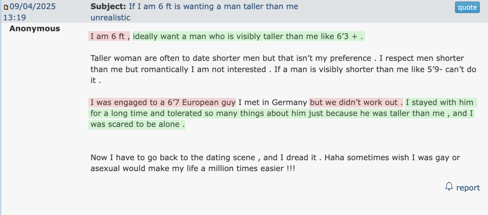Select the Anonymous author name

(x=35, y=29)
